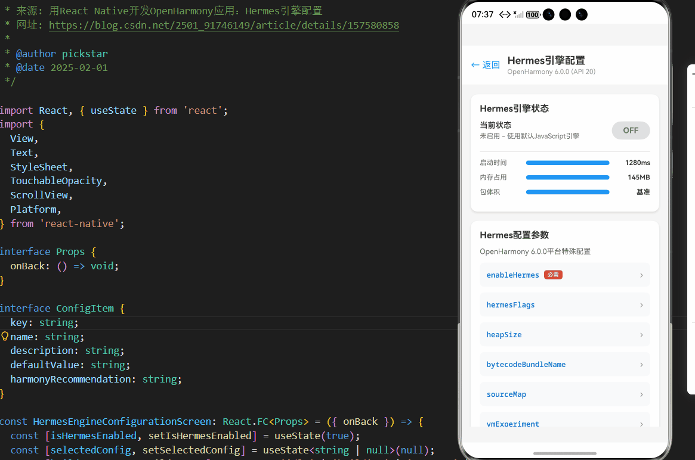Toggle the Hermes engine OFF switch
Image resolution: width=695 pixels, height=460 pixels.
point(631,130)
